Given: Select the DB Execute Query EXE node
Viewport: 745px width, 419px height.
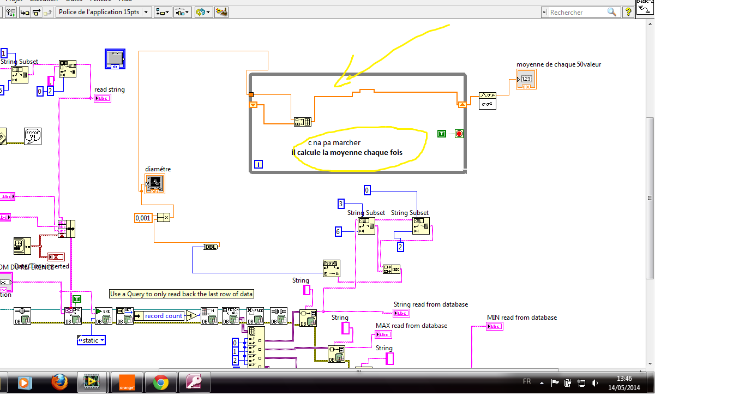Looking at the screenshot, I should click(103, 316).
